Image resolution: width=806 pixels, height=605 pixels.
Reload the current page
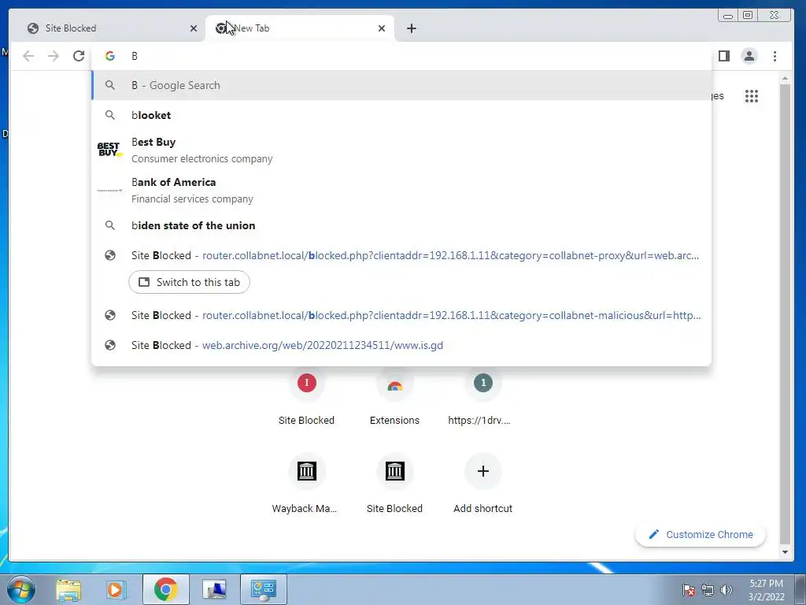pyautogui.click(x=79, y=56)
